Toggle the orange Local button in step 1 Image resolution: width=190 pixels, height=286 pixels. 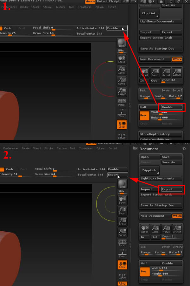[x=122, y=125]
